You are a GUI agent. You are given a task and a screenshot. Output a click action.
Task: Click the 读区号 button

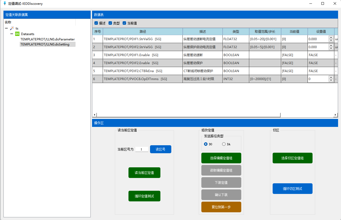point(160,149)
